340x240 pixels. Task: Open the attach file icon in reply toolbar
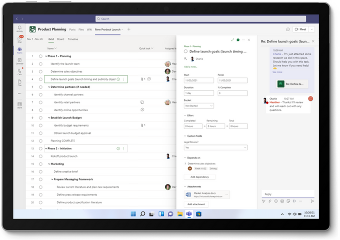(270, 201)
